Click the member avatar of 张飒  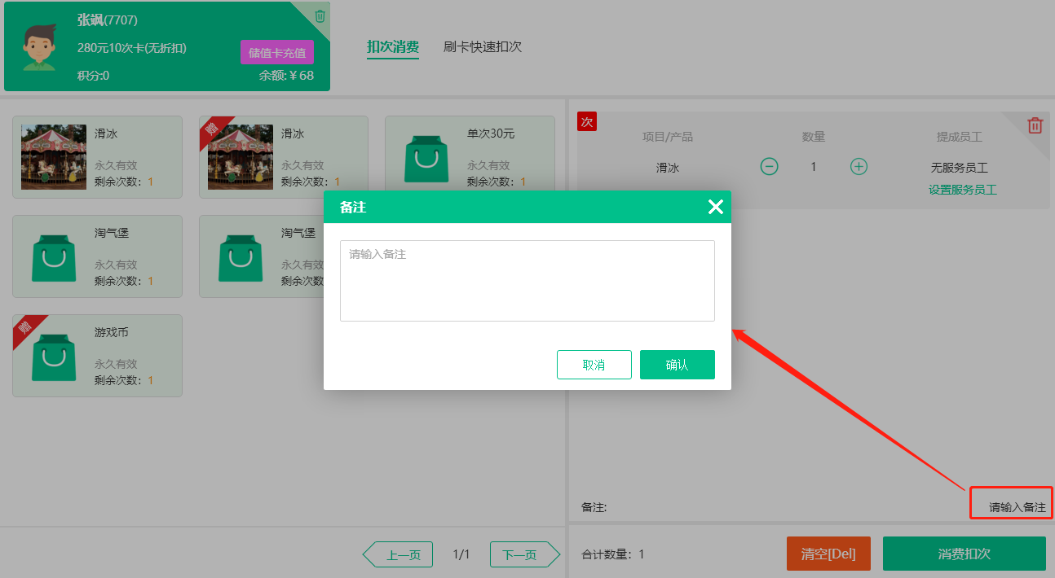pos(39,47)
